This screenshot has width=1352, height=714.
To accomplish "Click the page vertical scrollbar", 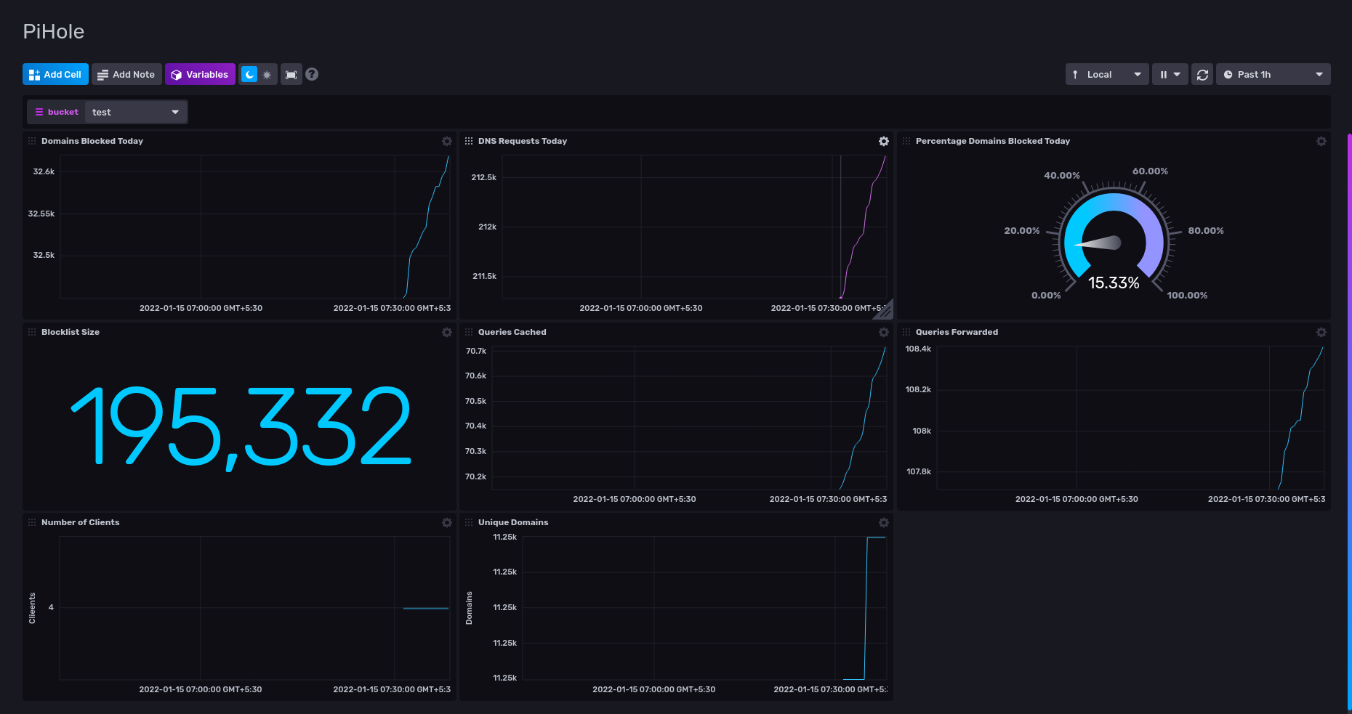I will click(x=1349, y=421).
